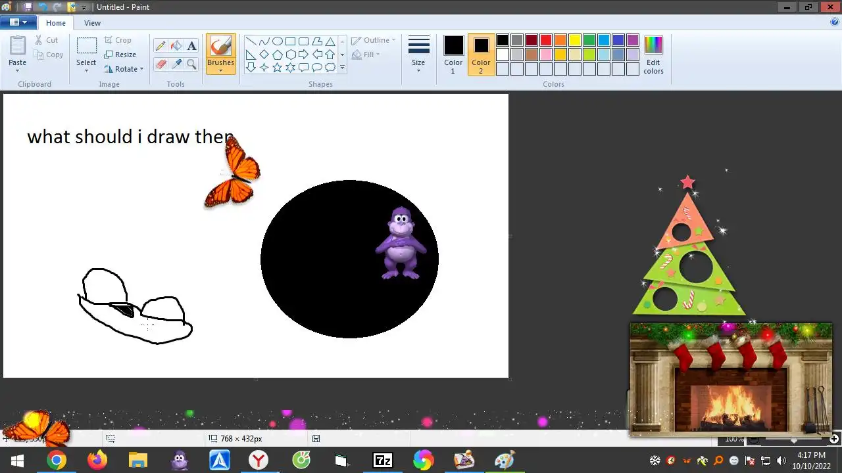Open the Rotate dropdown
842x473 pixels.
(124, 69)
